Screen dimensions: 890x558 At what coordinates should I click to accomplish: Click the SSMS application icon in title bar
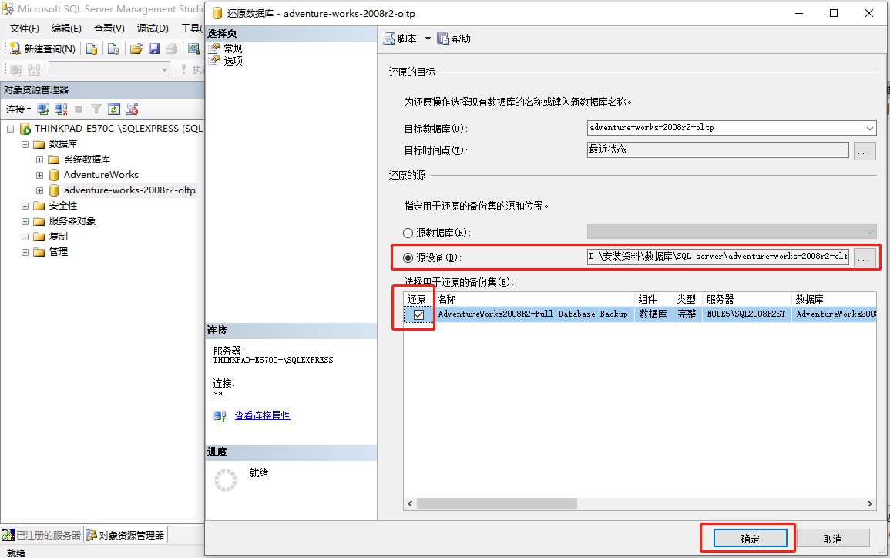[8, 9]
